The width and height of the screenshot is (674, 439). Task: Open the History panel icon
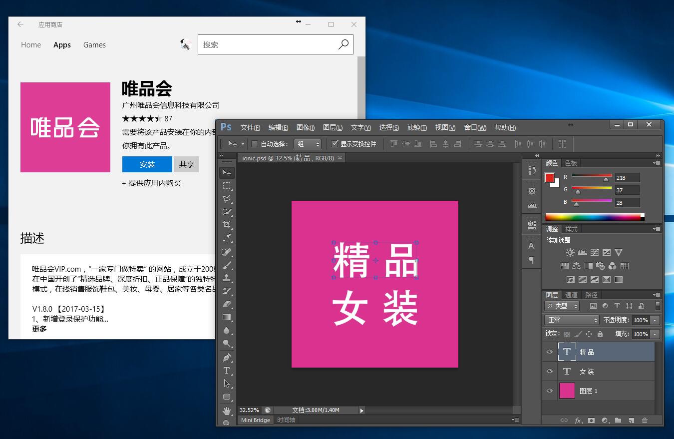pyautogui.click(x=532, y=171)
